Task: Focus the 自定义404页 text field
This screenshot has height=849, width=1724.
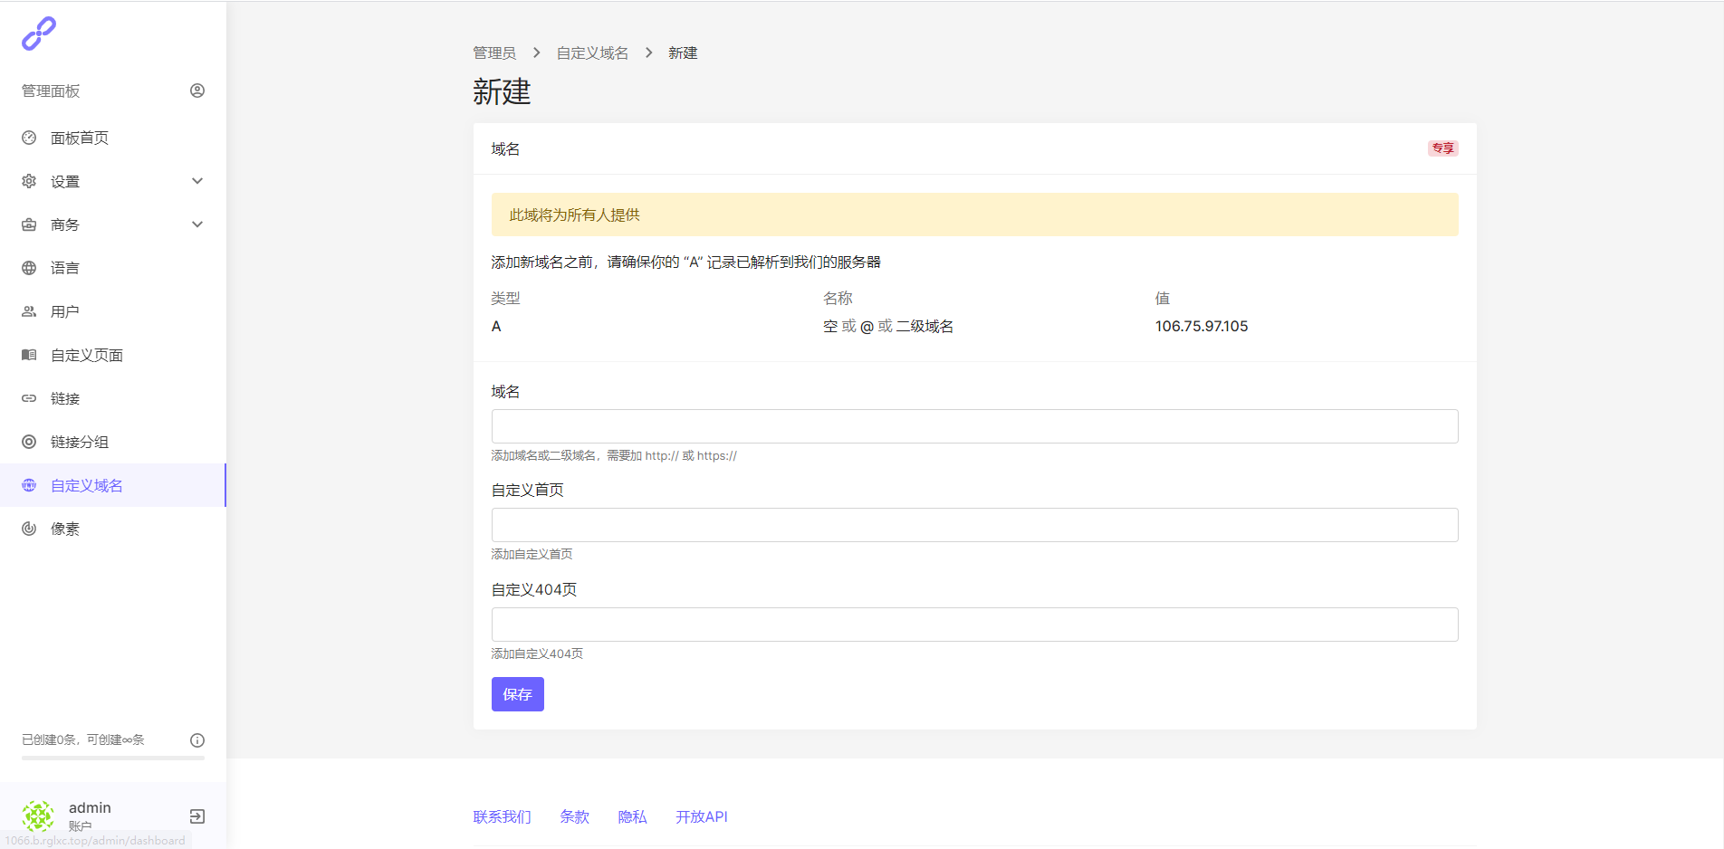Action: tap(974, 625)
